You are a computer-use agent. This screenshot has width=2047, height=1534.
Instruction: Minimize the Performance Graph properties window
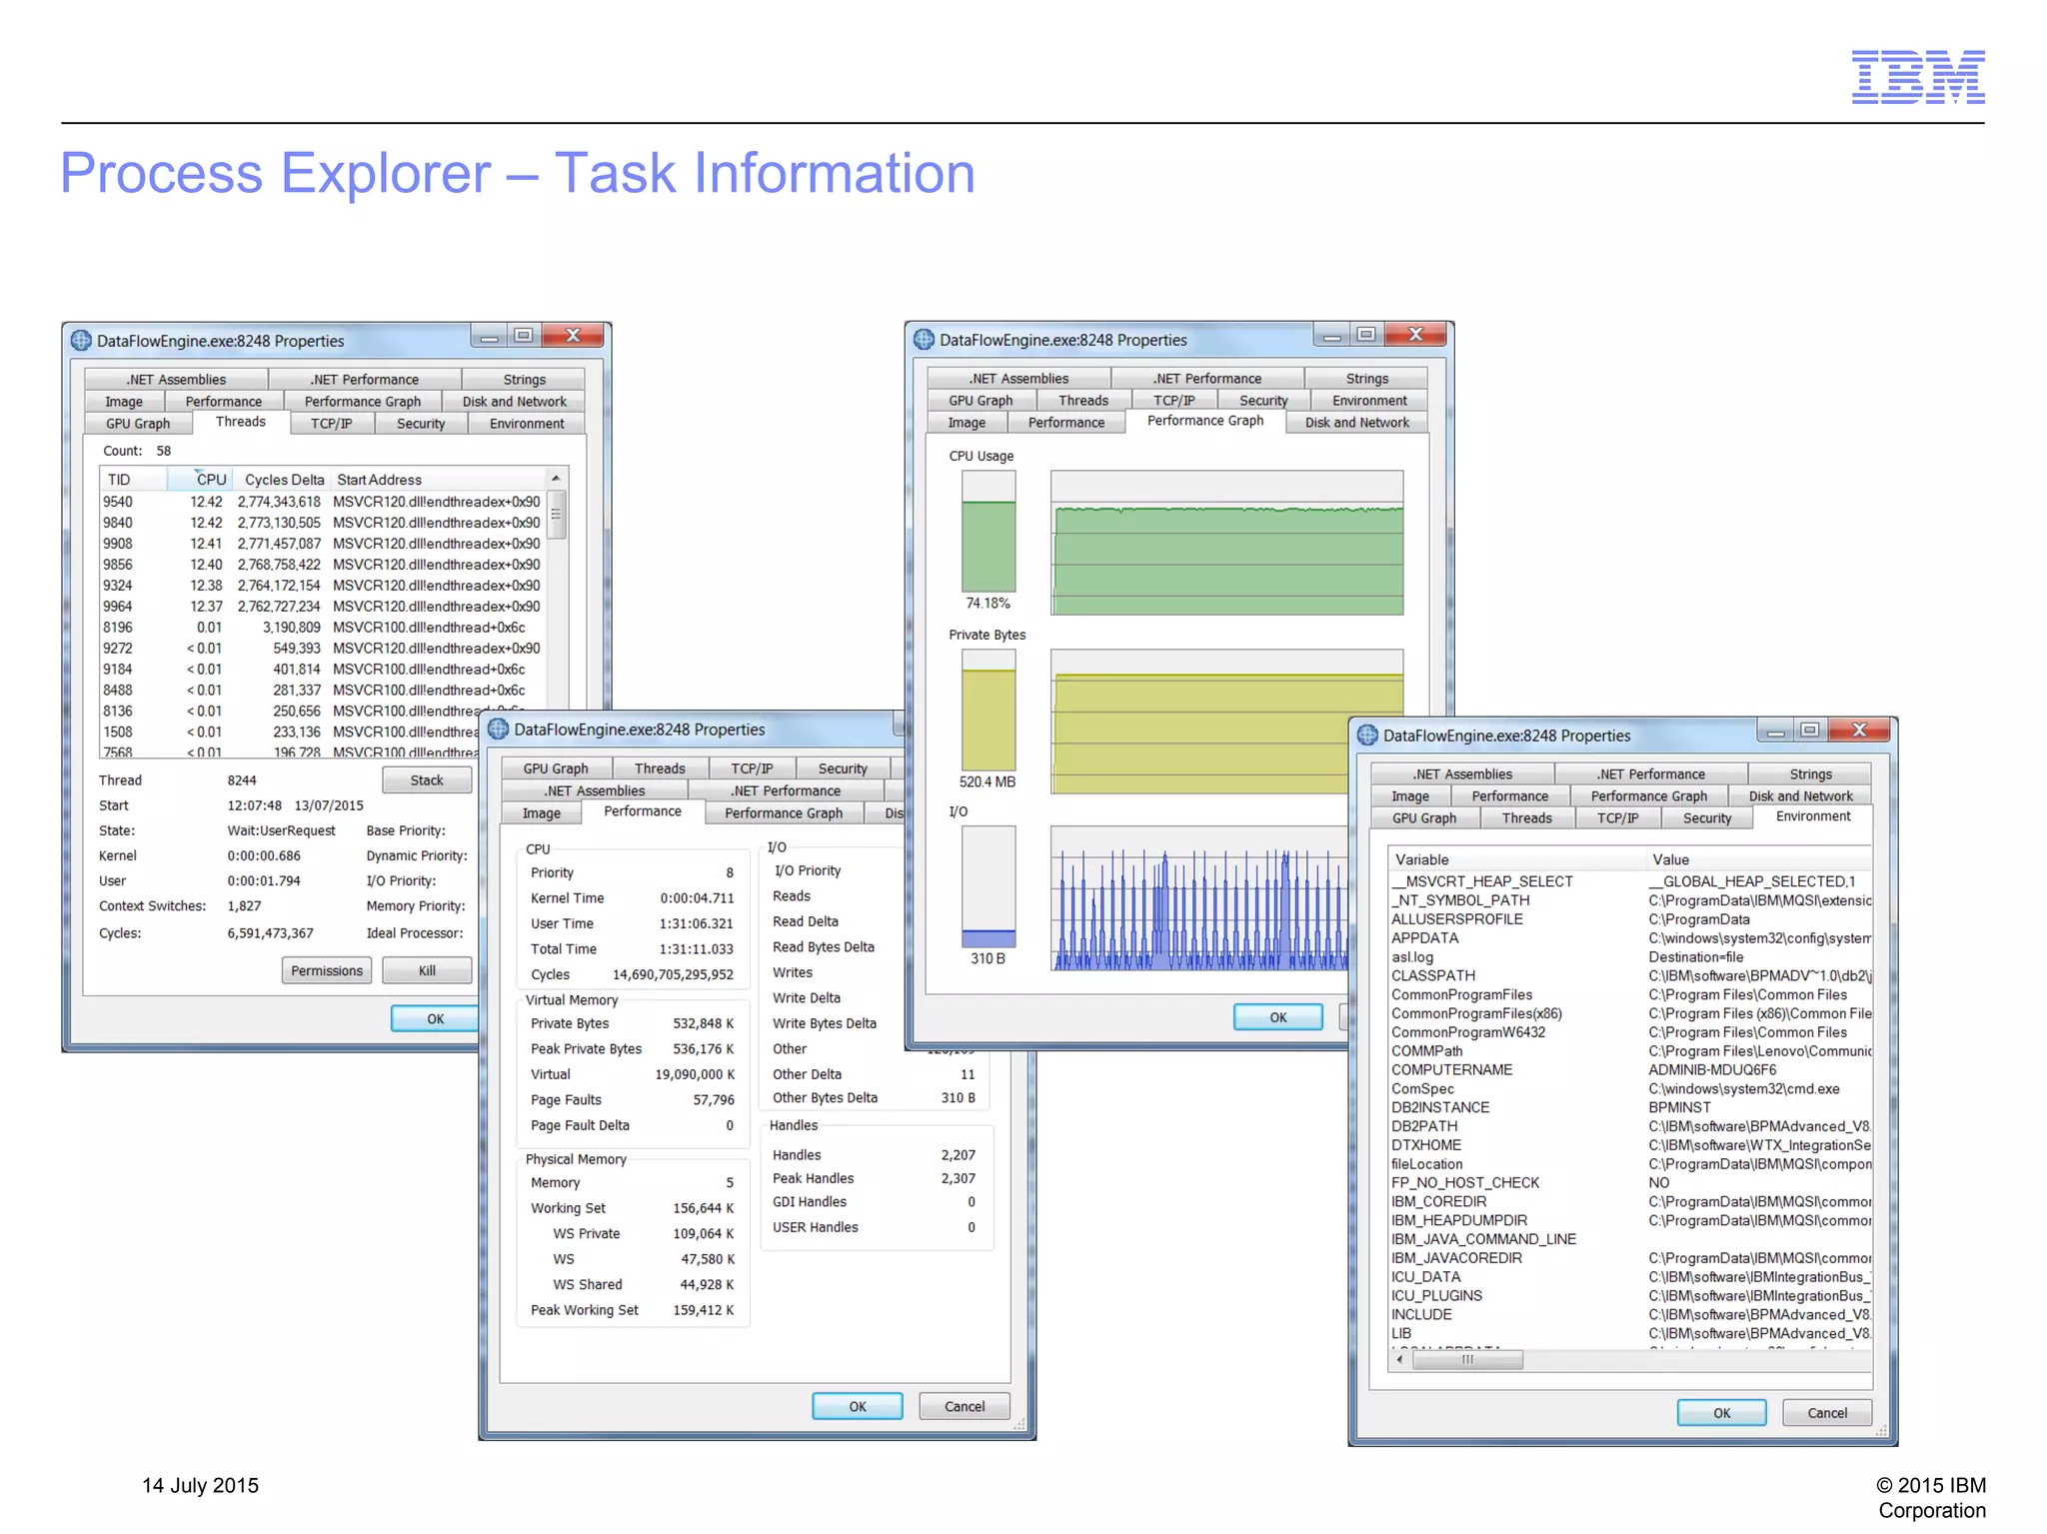point(1331,335)
